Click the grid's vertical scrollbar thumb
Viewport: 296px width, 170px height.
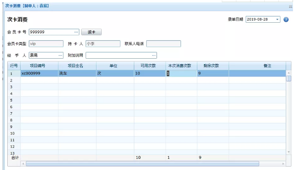click(x=289, y=78)
